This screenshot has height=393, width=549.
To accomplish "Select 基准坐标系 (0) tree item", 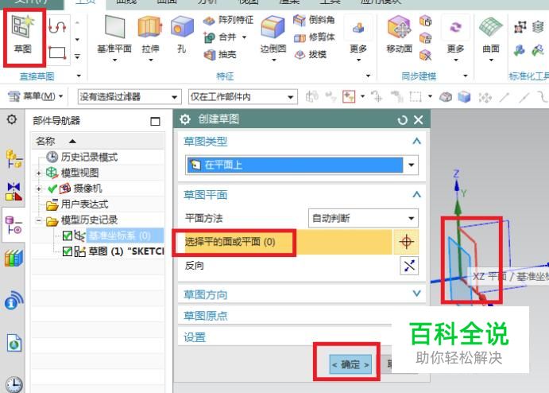I will (x=119, y=235).
